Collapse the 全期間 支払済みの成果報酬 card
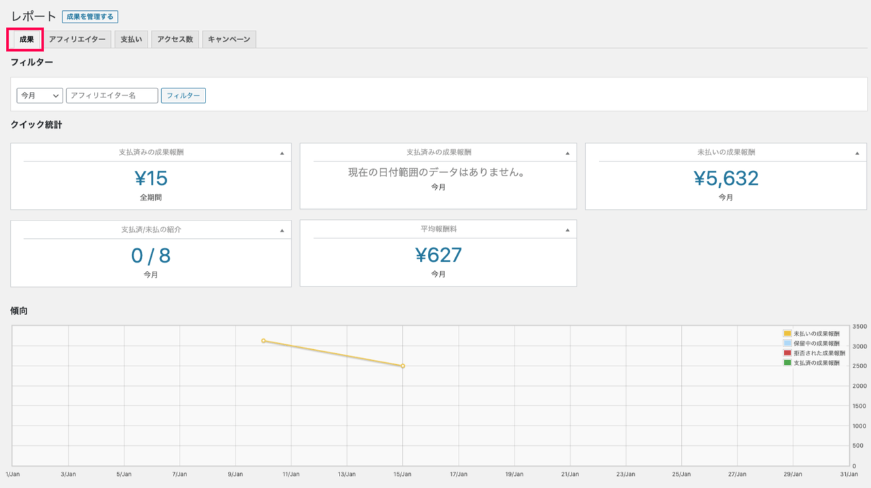Viewport: 871px width, 488px height. pyautogui.click(x=282, y=153)
